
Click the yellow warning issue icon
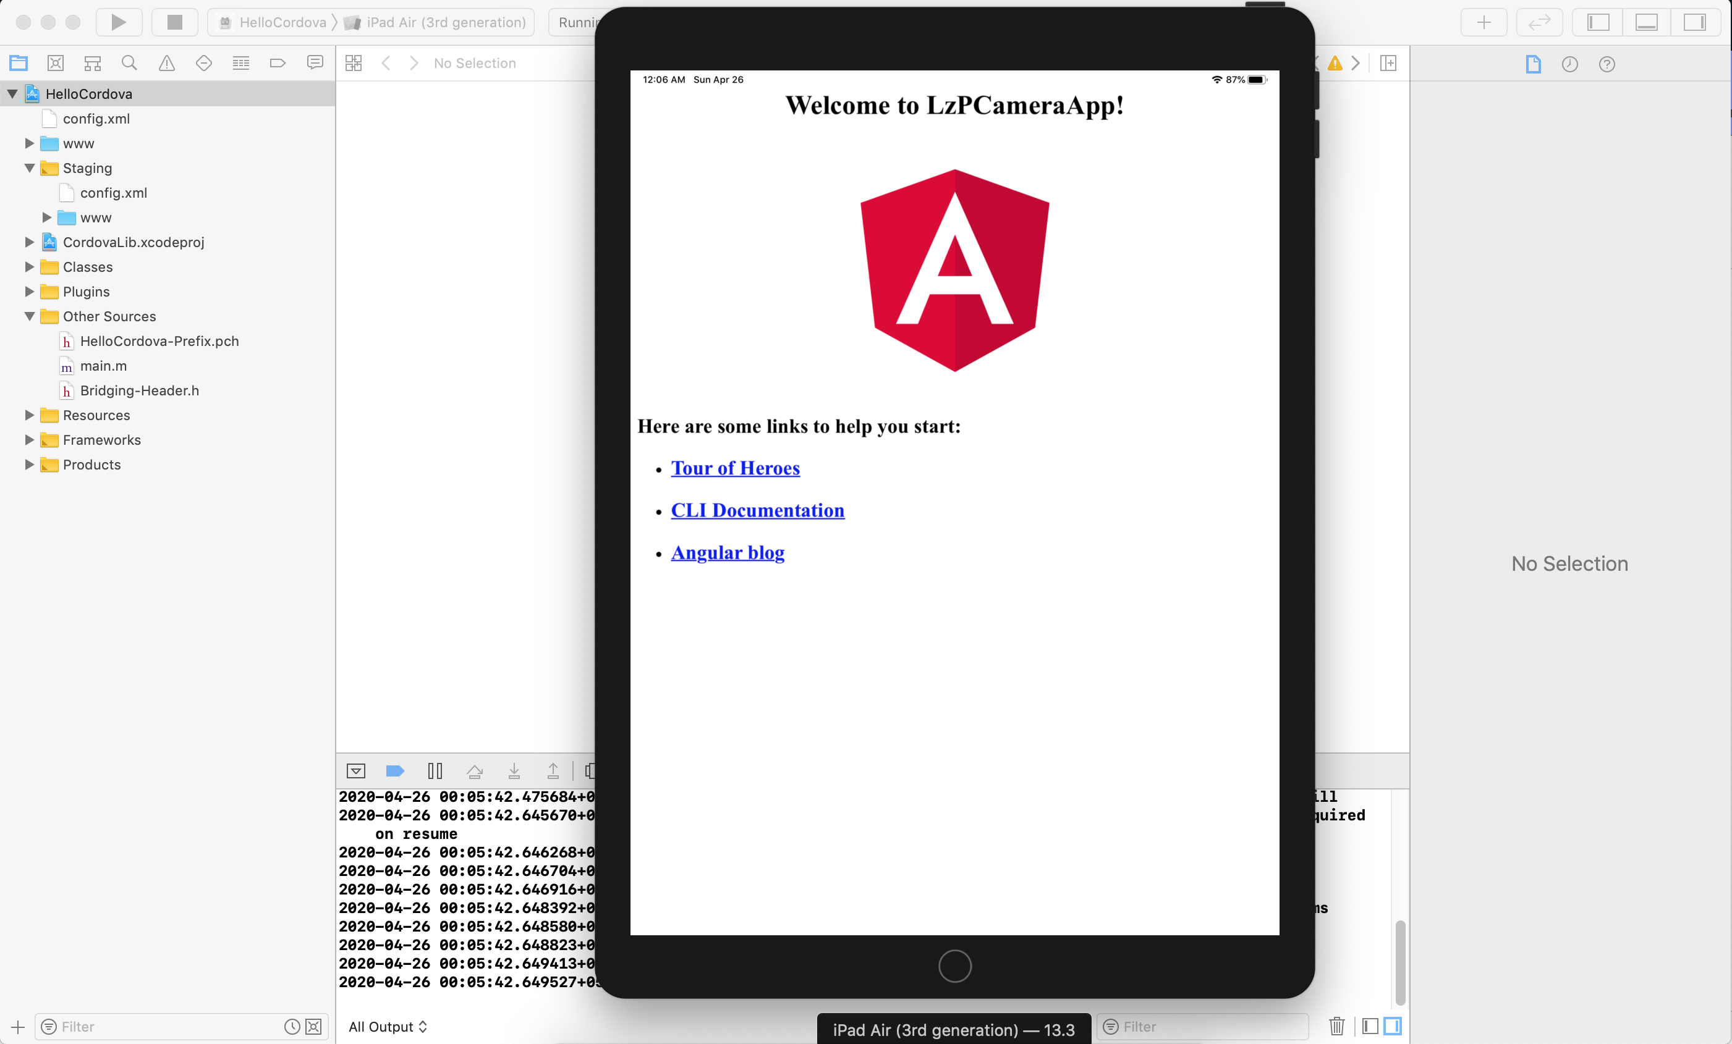pos(1335,64)
